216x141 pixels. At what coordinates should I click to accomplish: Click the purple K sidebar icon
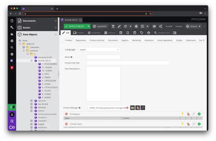pos(12,61)
